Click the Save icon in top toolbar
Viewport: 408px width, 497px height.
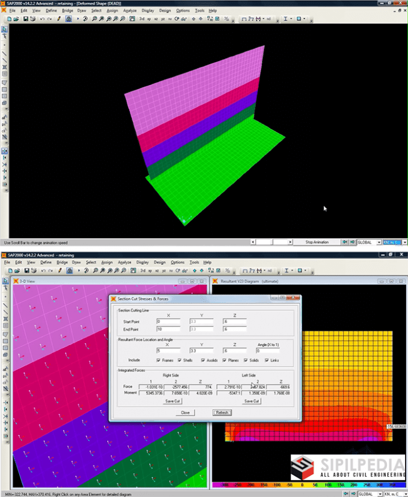click(26, 19)
